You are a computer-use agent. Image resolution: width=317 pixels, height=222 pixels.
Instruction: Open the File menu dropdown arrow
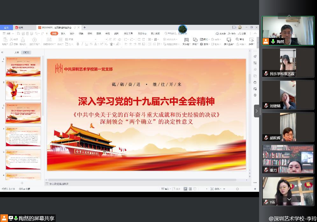click(13, 33)
